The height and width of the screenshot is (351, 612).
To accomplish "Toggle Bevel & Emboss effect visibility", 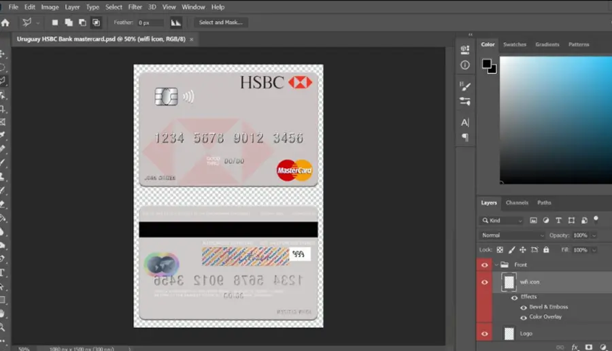I will tap(524, 307).
